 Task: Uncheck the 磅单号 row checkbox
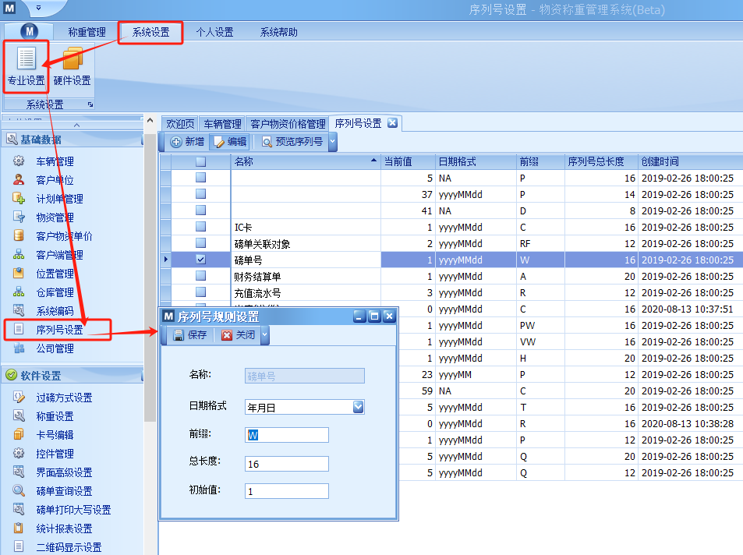[x=201, y=260]
